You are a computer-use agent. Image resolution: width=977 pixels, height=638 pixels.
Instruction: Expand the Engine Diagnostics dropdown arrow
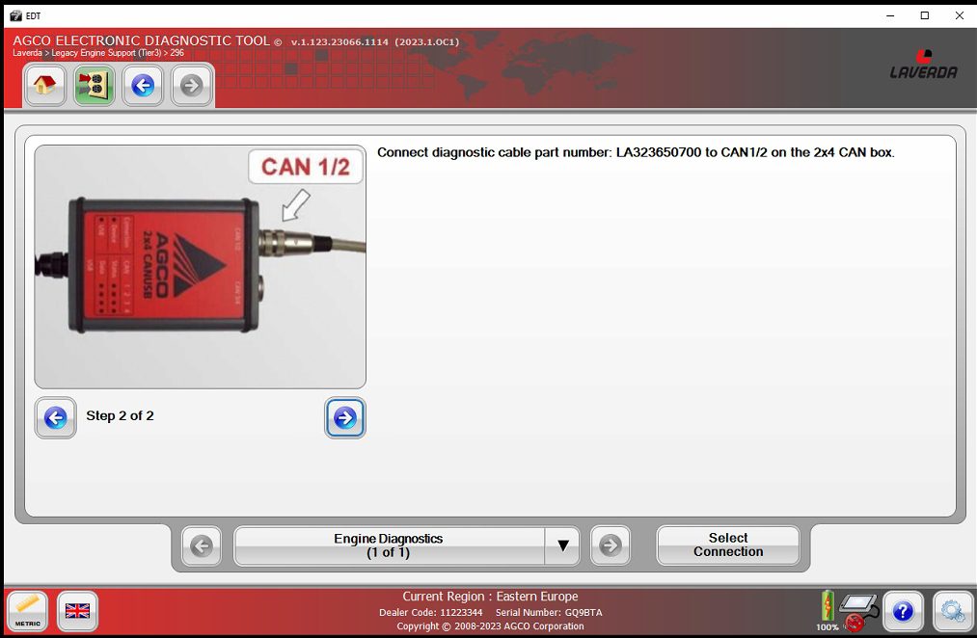coord(563,545)
